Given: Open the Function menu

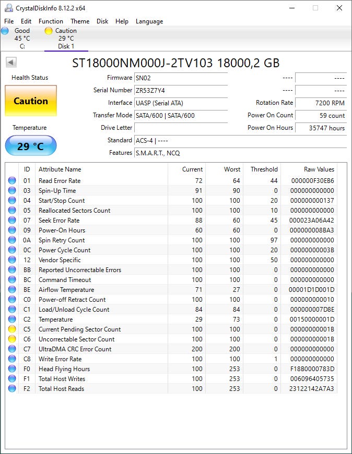Looking at the screenshot, I should 51,21.
